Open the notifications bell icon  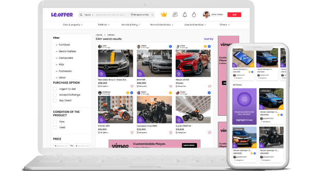click(x=185, y=14)
